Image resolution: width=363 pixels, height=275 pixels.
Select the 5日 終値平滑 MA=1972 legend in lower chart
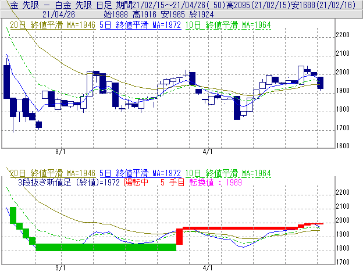[140, 173]
